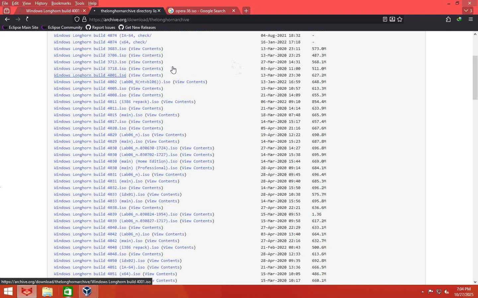This screenshot has width=478, height=298.
Task: Switch to the opera 36 iso Google Search tab
Action: click(200, 11)
